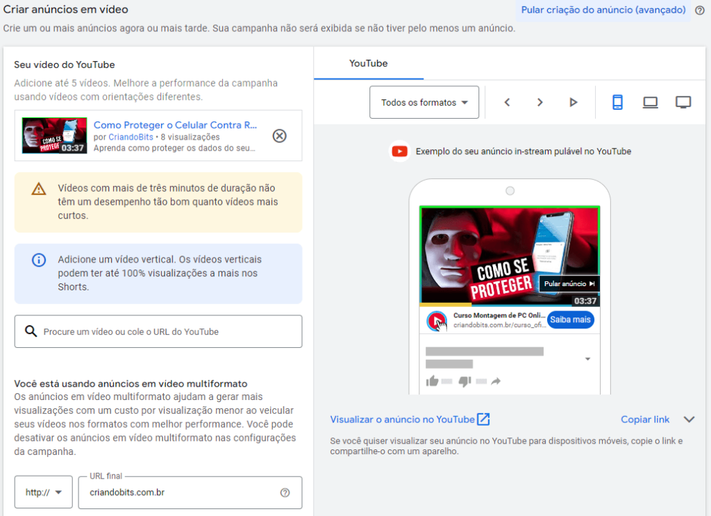Switch to the TV preview icon
The width and height of the screenshot is (711, 516).
coord(683,101)
